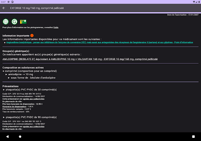Expand plaquette PVC PVDC de 90 comprimés

point(30,117)
